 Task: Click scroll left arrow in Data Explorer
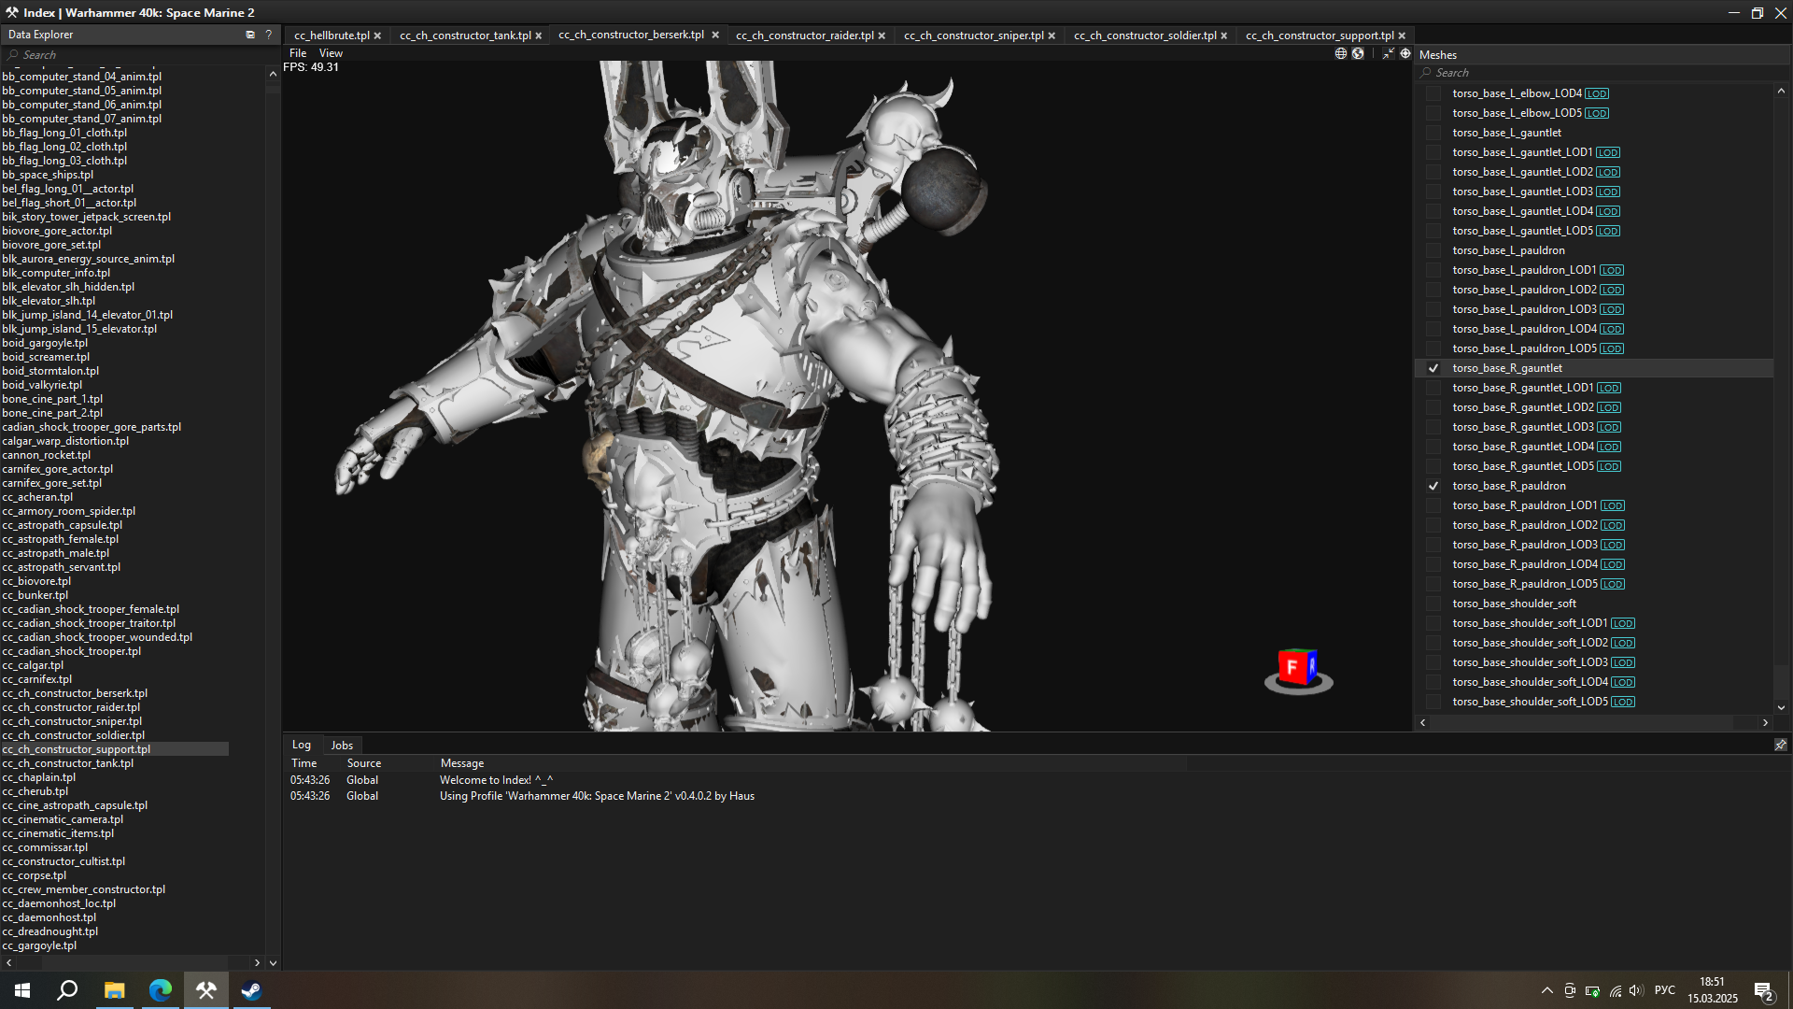pyautogui.click(x=8, y=962)
